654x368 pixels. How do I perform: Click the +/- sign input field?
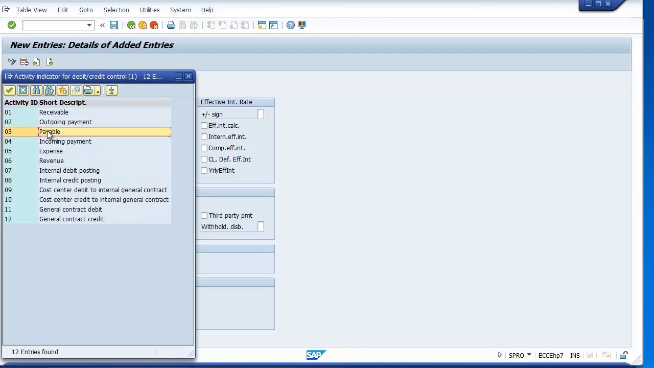click(x=261, y=114)
